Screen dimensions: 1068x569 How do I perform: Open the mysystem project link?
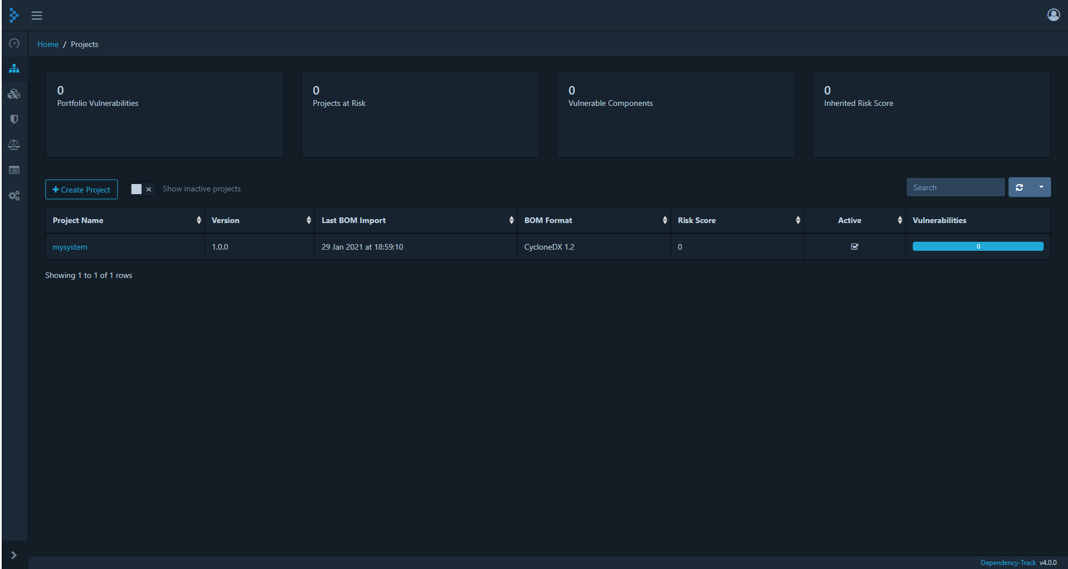pyautogui.click(x=70, y=247)
